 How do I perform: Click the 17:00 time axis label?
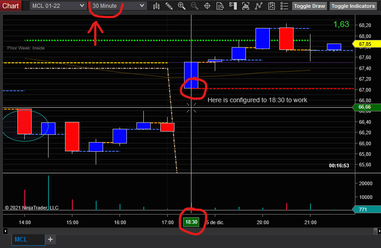tap(168, 222)
